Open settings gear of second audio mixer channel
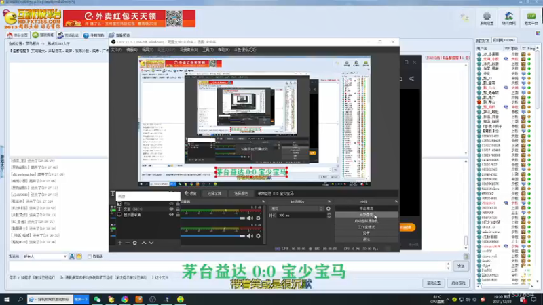 pyautogui.click(x=258, y=236)
